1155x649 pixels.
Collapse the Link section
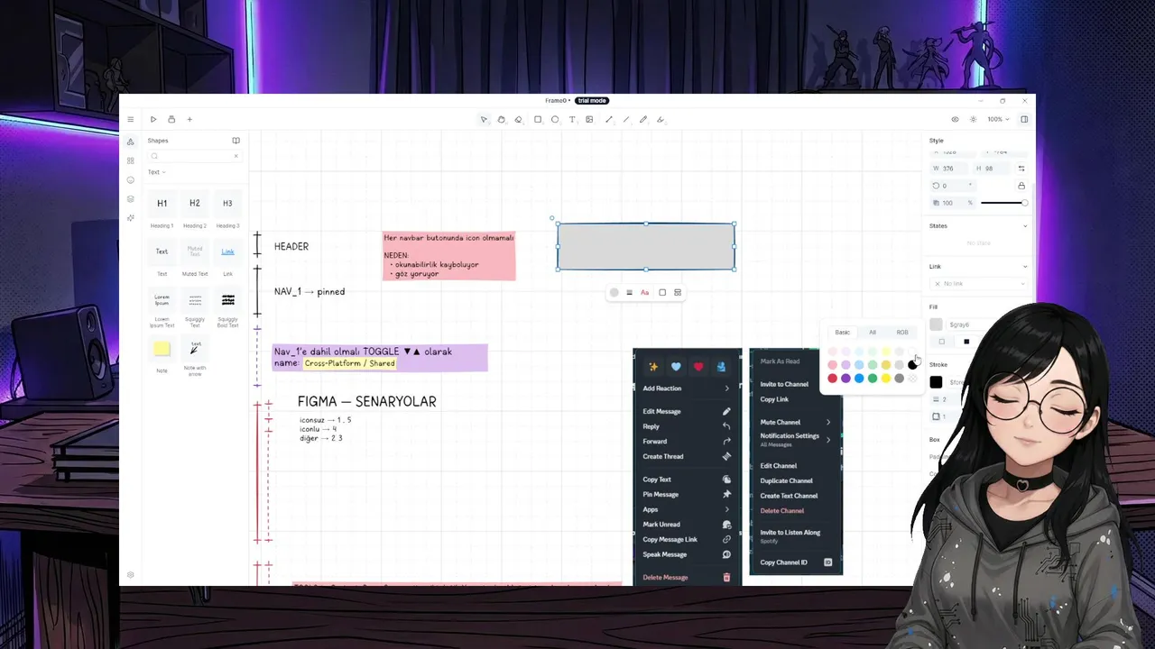tap(1025, 267)
